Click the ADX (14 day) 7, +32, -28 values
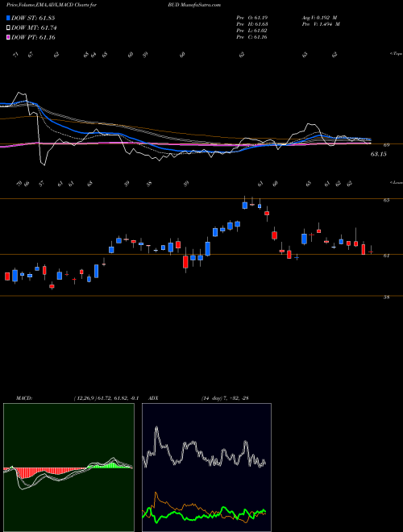This screenshot has height=532, width=403. (x=225, y=398)
